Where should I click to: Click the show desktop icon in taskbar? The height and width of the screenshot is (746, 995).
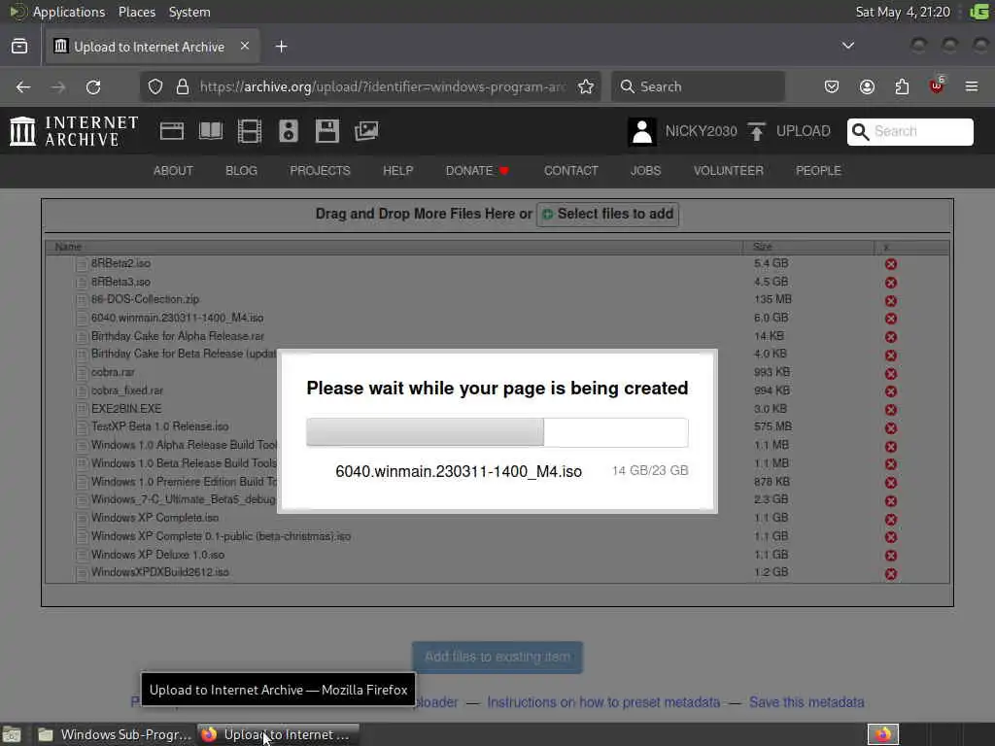12,734
